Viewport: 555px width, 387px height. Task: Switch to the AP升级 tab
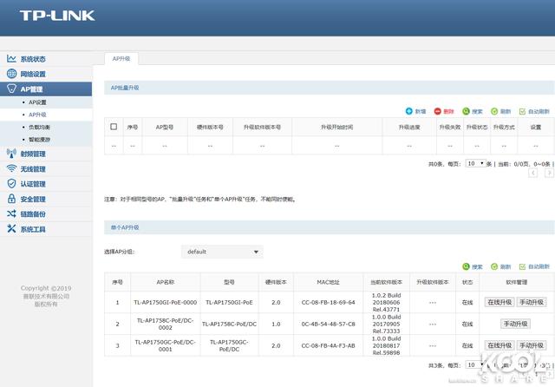click(x=121, y=58)
